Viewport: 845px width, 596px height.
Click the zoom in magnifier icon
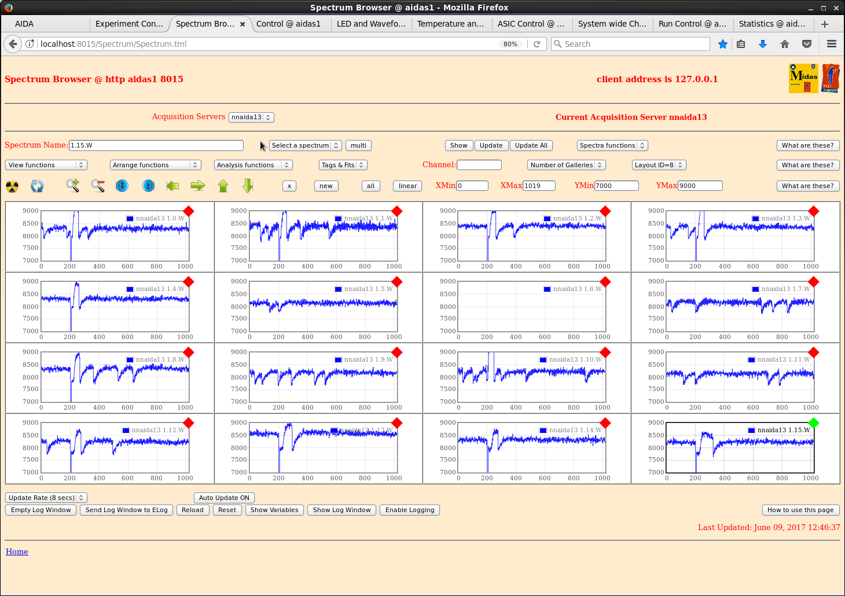(72, 186)
